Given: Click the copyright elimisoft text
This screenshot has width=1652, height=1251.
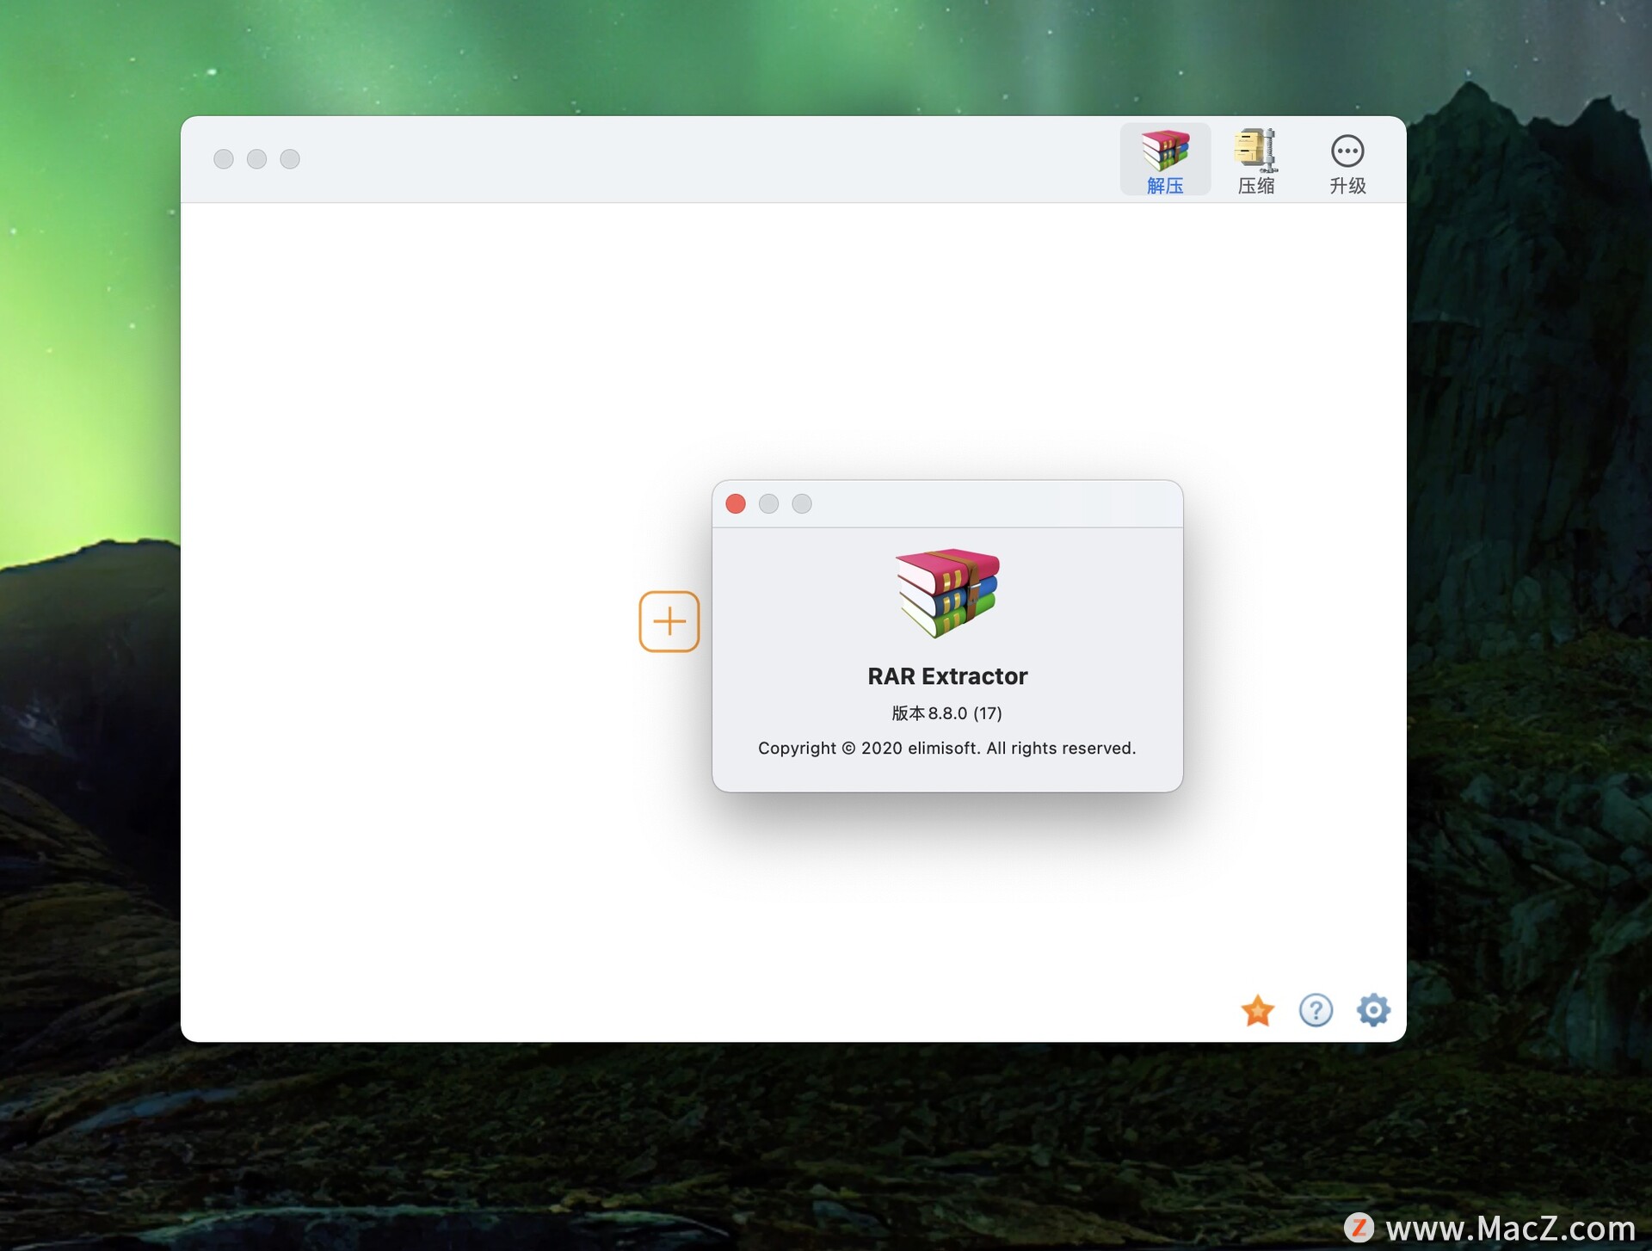Looking at the screenshot, I should [947, 749].
